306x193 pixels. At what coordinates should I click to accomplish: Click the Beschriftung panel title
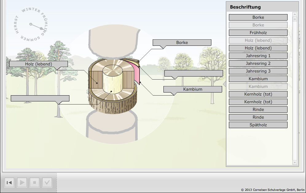click(x=245, y=7)
